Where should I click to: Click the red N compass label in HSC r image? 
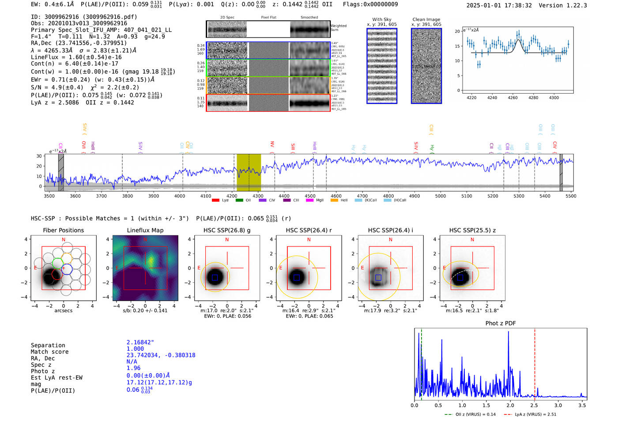[309, 239]
